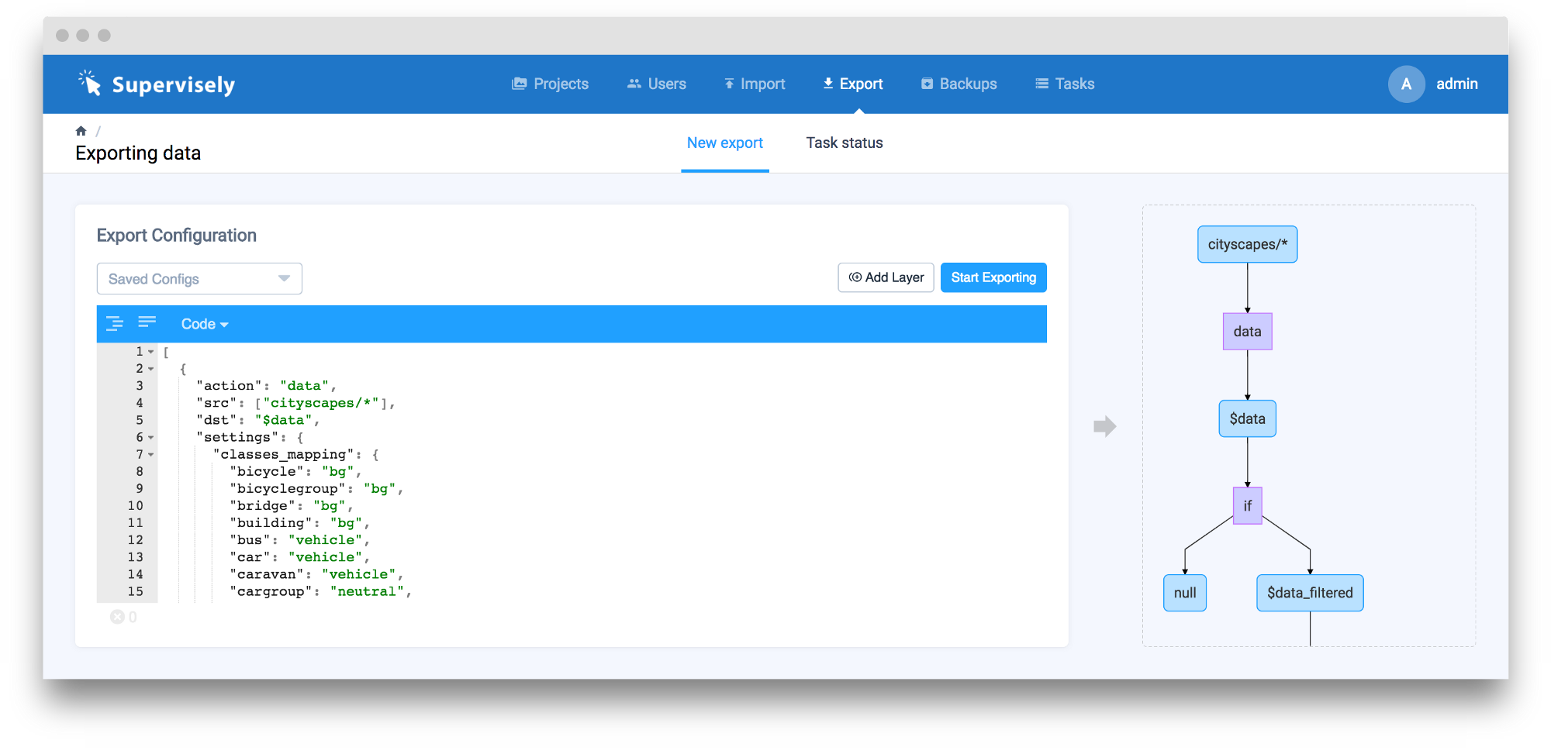
Task: Collapse the fold arrow on line 2
Action: [151, 369]
